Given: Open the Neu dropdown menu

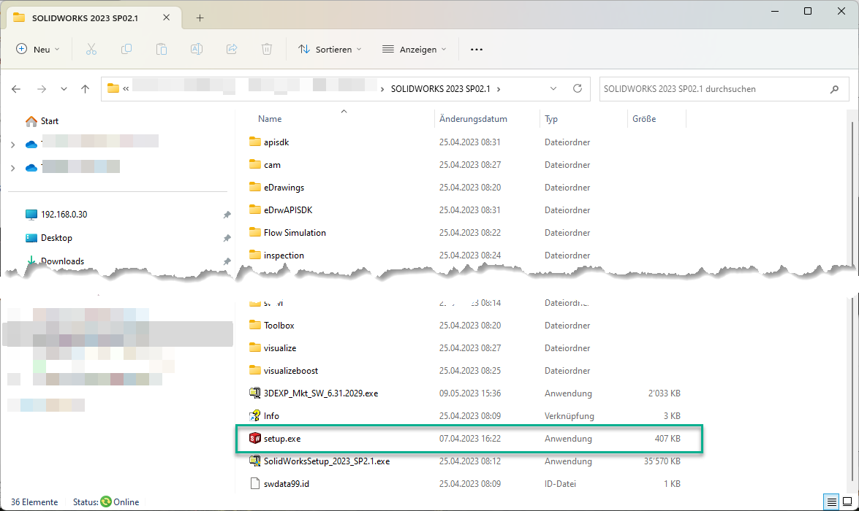Looking at the screenshot, I should tap(38, 49).
